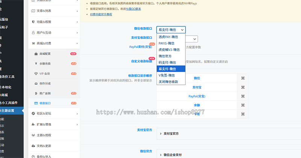This screenshot has width=301, height=158.
Task: Click the 收款接口显示顺序 field label
Action: pyautogui.click(x=140, y=76)
